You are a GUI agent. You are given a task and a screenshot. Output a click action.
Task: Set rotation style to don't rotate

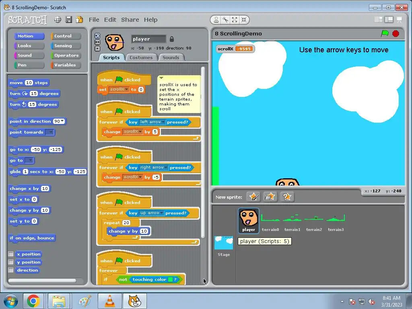[97, 49]
